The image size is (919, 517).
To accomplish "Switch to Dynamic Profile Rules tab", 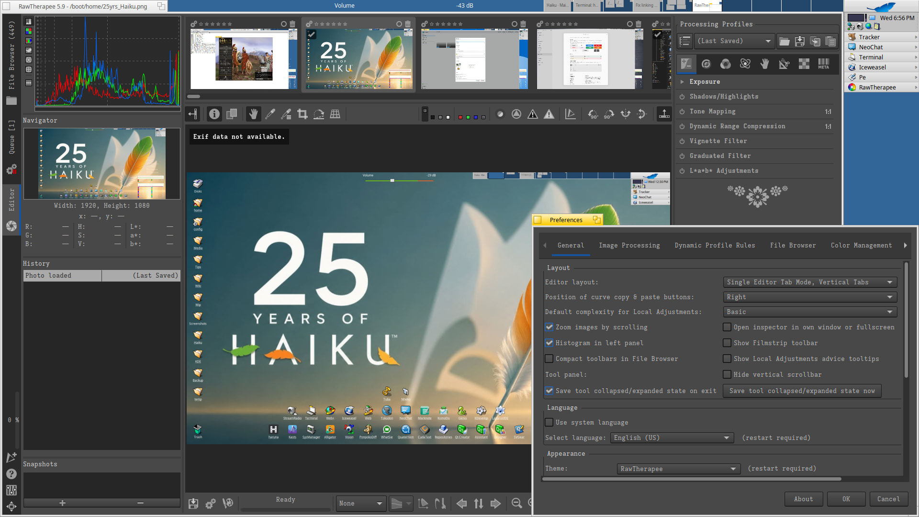I will pyautogui.click(x=715, y=246).
